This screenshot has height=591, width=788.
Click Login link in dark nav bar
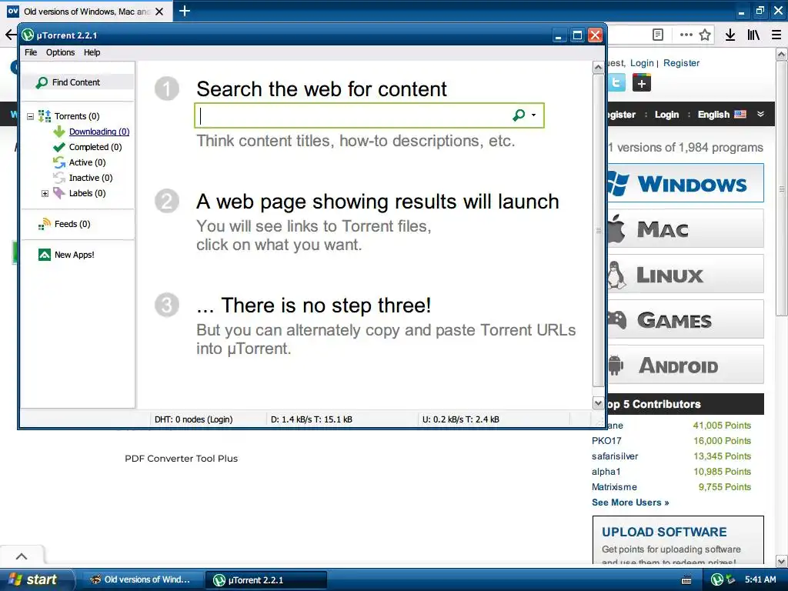(x=667, y=115)
